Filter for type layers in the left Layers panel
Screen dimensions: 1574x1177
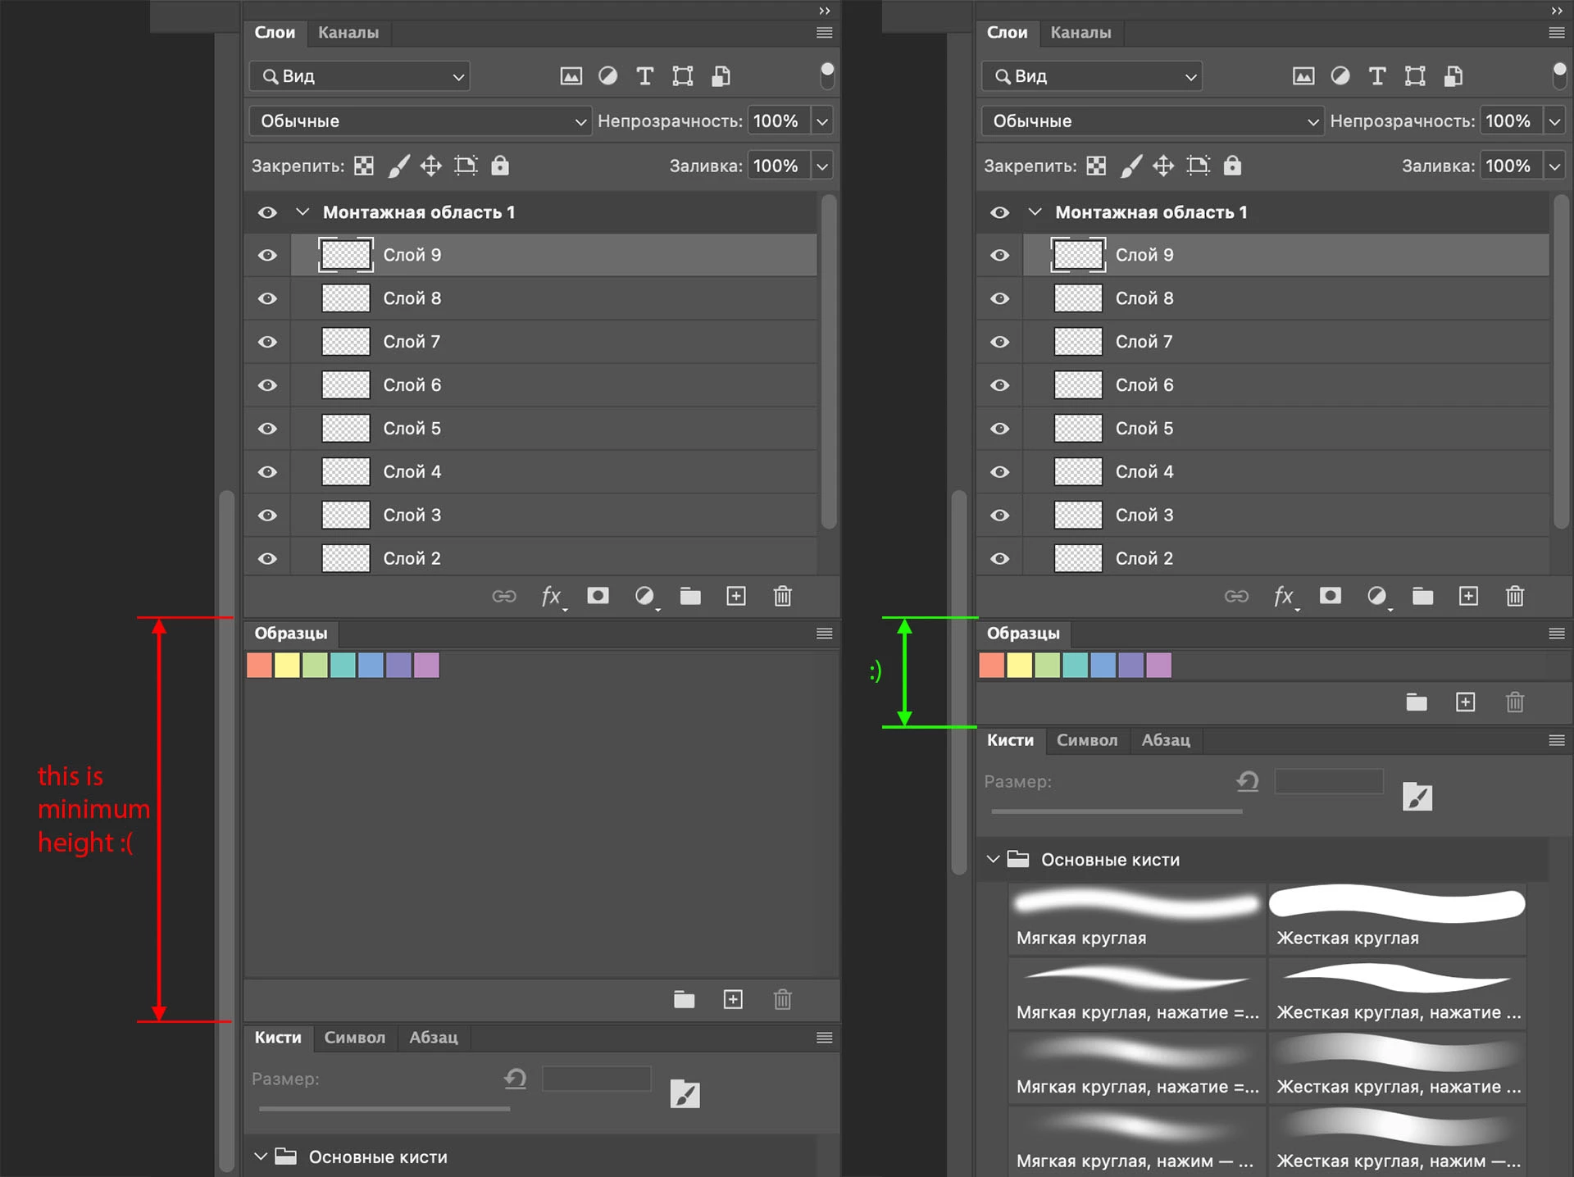(x=645, y=76)
